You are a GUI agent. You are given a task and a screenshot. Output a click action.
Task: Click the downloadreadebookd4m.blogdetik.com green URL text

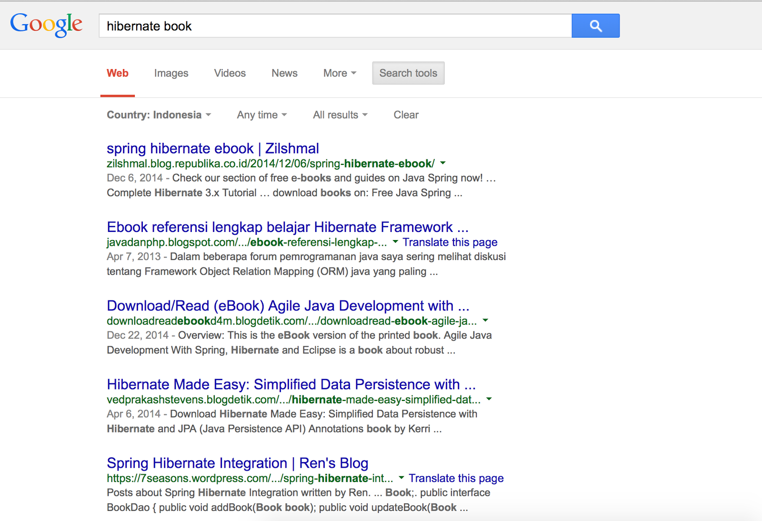291,321
